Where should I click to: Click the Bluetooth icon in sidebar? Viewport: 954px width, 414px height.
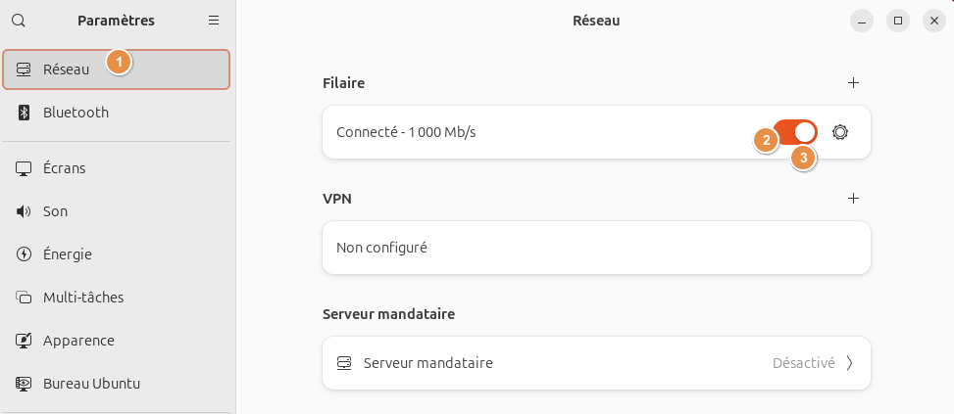25,113
